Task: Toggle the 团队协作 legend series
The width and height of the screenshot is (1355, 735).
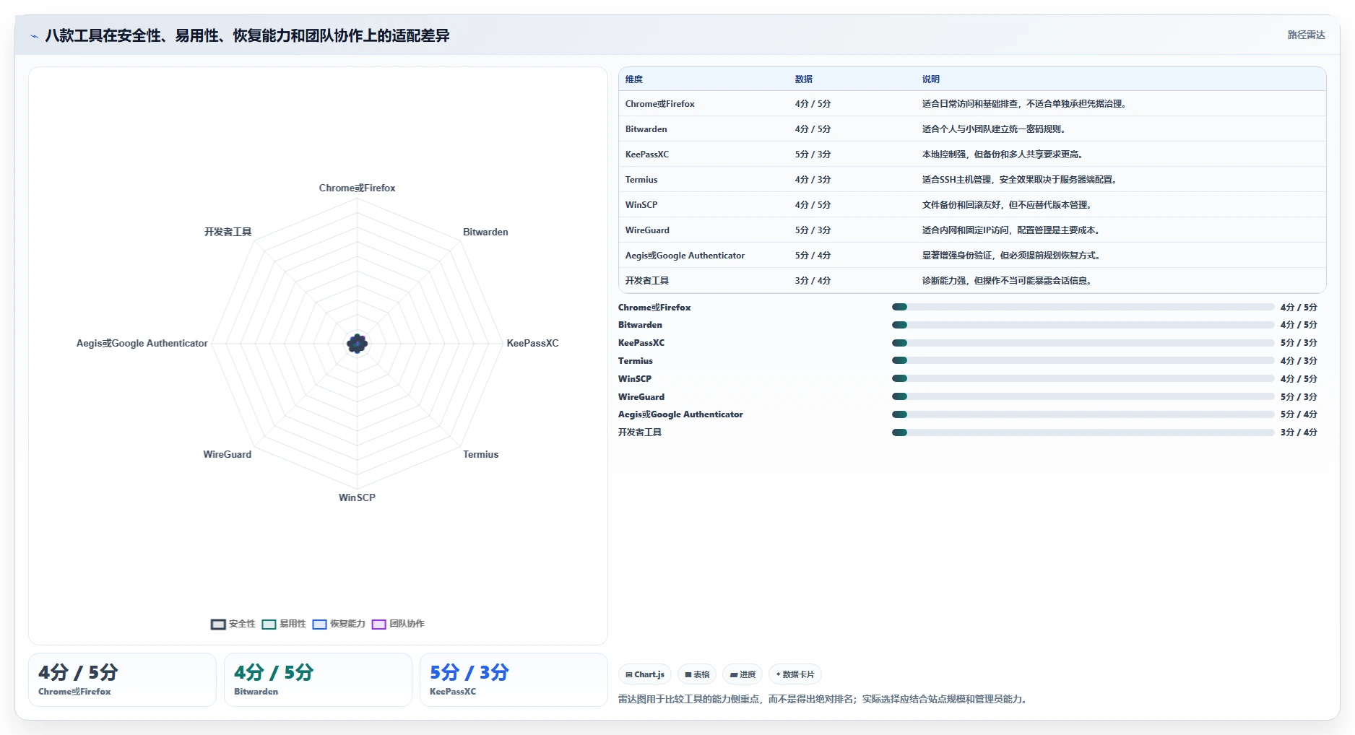Action: [x=397, y=624]
